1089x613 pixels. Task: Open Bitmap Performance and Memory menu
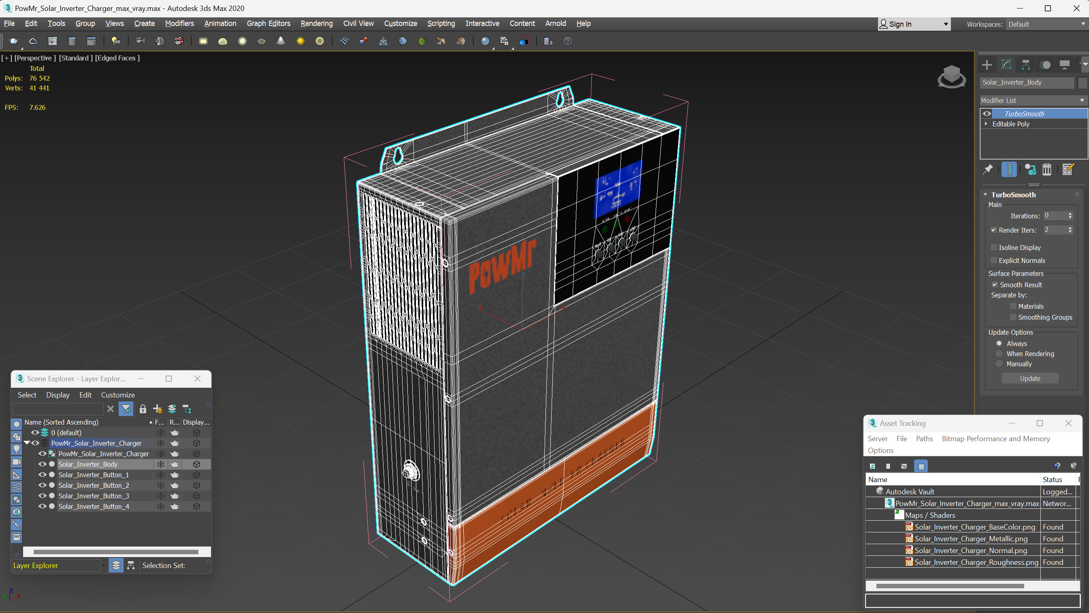pyautogui.click(x=995, y=439)
